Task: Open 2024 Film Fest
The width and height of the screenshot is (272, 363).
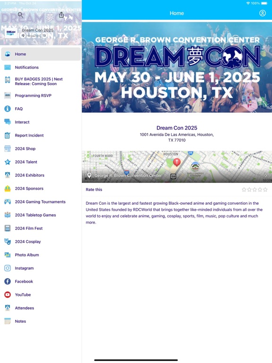Action: click(41, 228)
